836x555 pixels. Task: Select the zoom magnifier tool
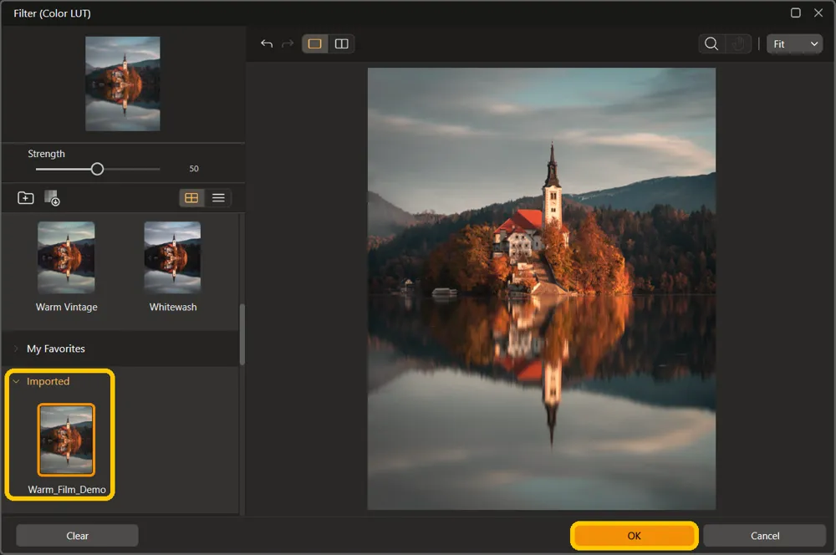click(711, 43)
